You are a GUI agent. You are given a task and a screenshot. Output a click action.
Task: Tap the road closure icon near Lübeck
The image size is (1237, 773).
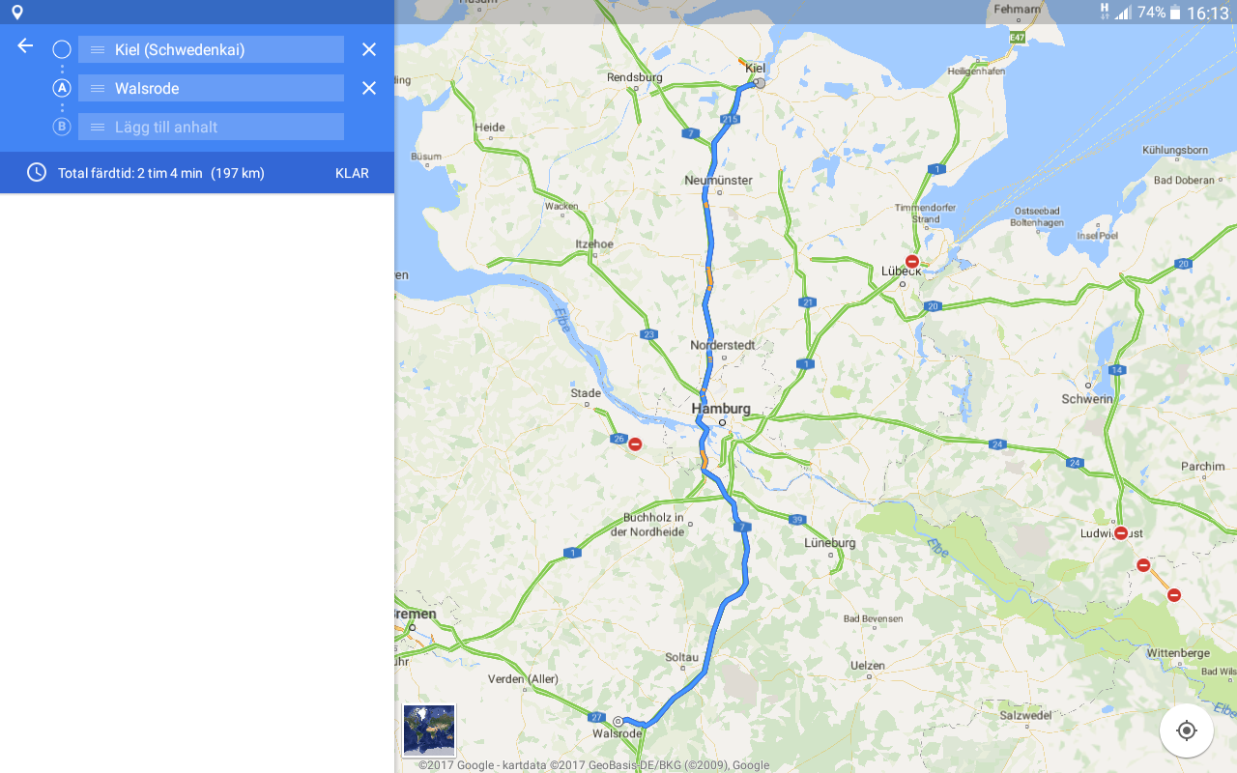(x=911, y=261)
